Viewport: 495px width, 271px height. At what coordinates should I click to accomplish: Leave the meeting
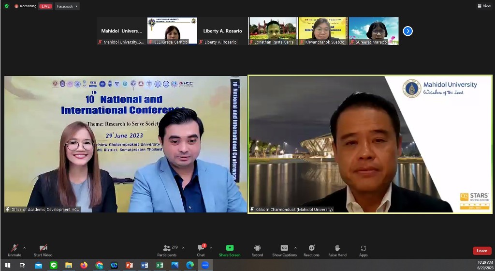tap(481, 251)
